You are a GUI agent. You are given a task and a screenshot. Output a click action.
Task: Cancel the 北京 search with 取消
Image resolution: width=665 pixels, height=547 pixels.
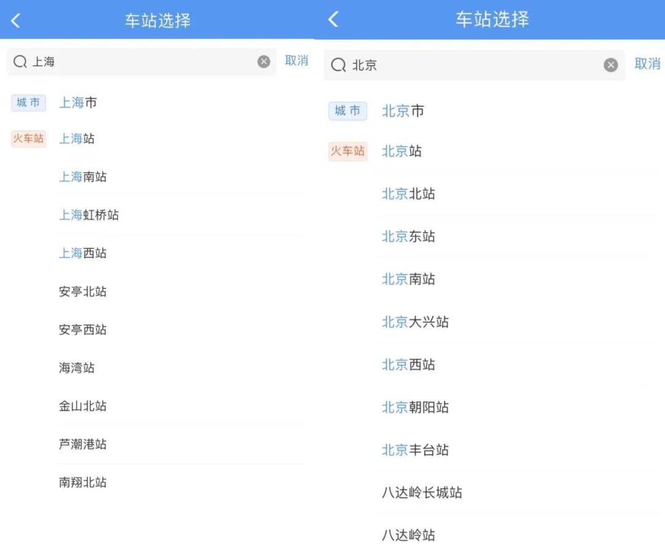(647, 63)
